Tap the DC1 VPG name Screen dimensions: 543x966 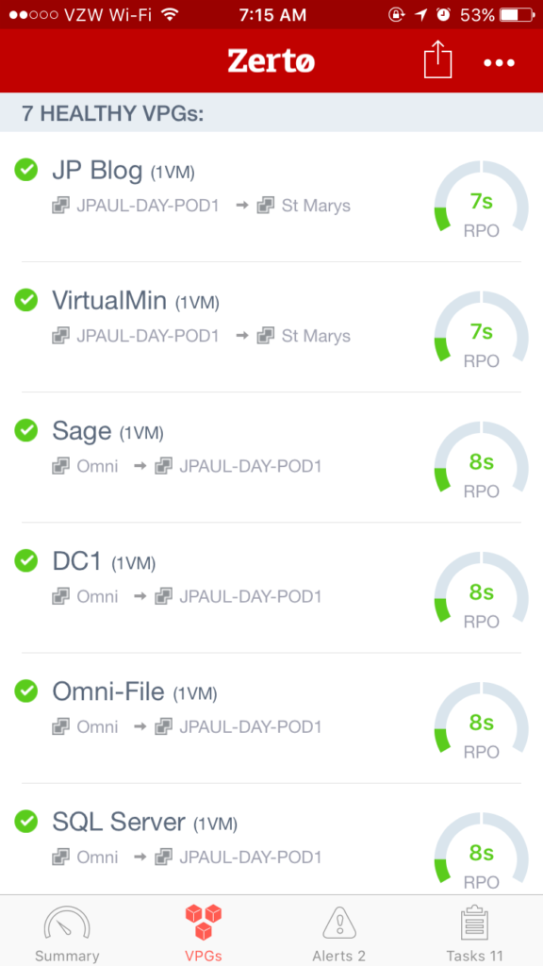coord(78,562)
